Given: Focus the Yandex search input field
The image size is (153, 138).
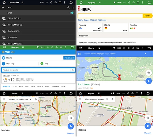Looking at the screenshot, I should coord(110,16).
